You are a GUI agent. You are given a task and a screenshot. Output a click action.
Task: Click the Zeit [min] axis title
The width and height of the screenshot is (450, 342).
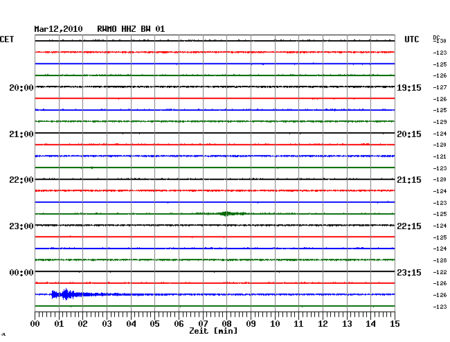[x=213, y=331]
